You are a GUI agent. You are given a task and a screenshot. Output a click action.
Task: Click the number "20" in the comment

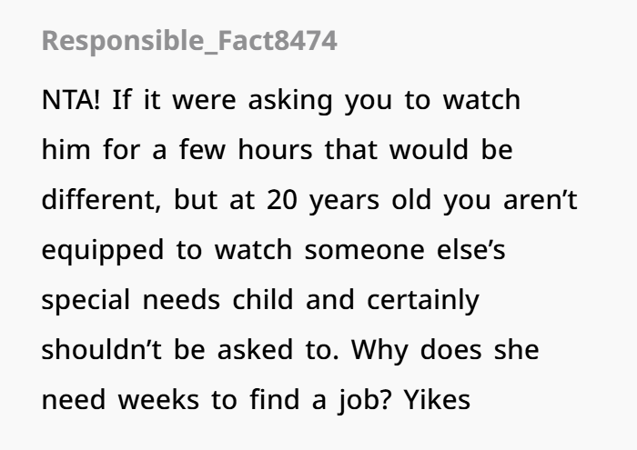point(282,200)
